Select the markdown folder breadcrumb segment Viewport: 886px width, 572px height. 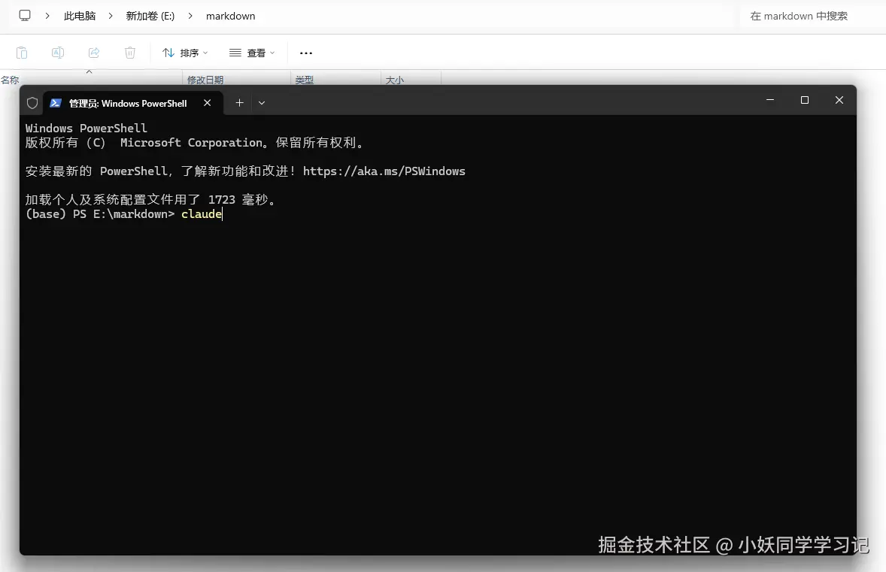tap(231, 17)
